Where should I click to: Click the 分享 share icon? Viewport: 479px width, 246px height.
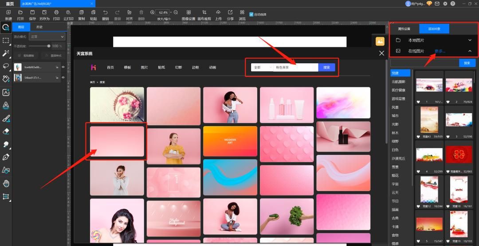(x=230, y=12)
